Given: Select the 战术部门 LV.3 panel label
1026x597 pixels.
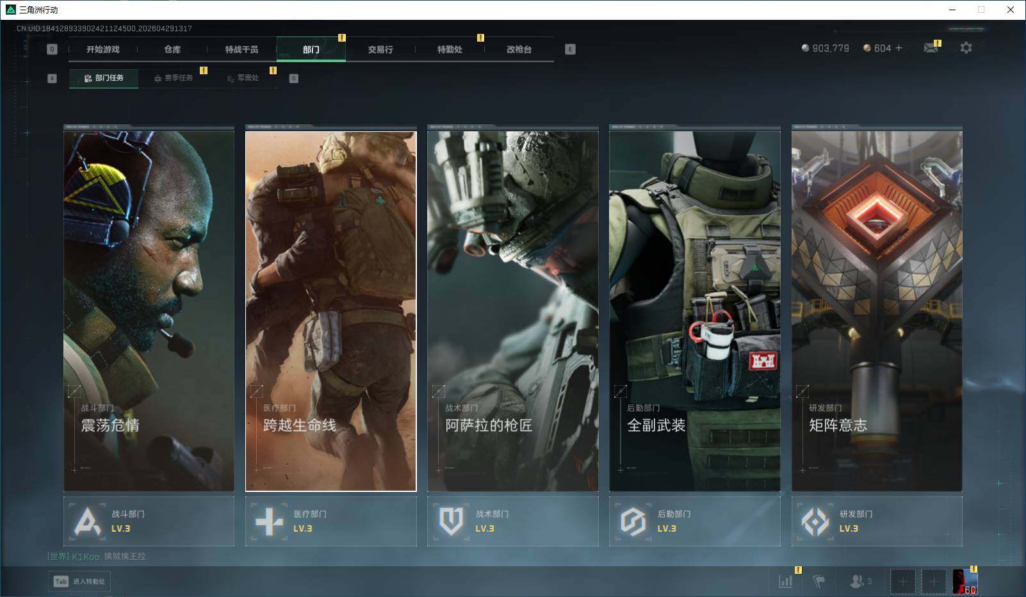Looking at the screenshot, I should [491, 521].
